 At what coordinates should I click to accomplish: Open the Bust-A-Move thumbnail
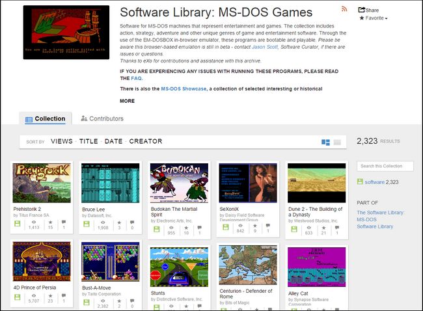click(x=111, y=262)
